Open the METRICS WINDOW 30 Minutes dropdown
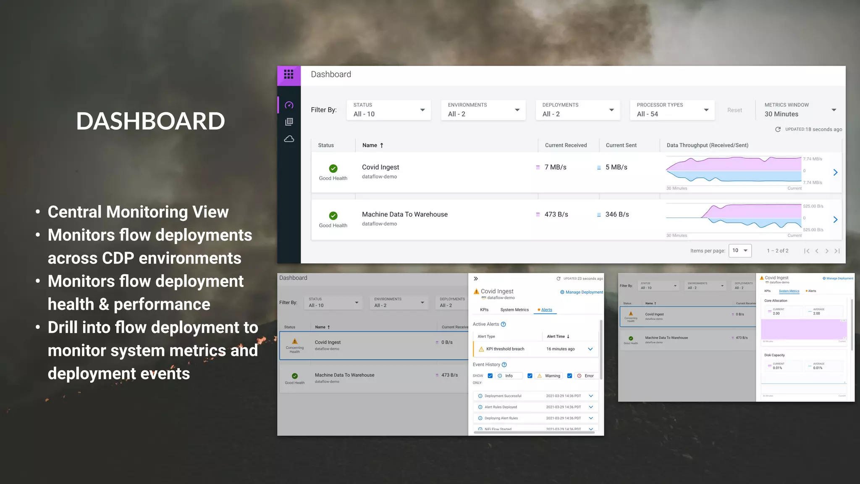The height and width of the screenshot is (484, 860). tap(800, 110)
